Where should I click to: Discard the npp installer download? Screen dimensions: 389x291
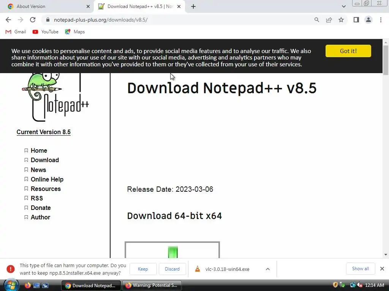coord(172,269)
